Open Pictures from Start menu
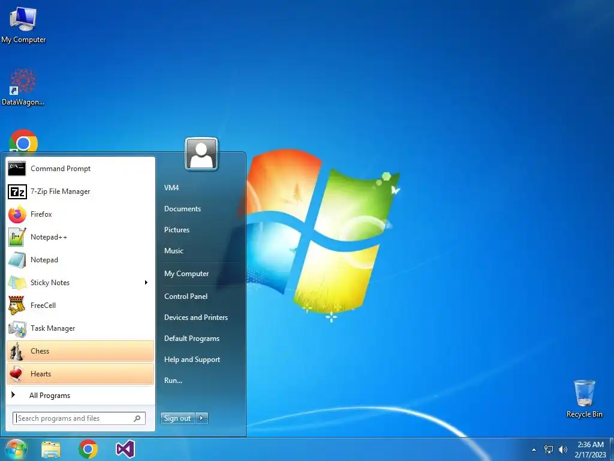 (177, 230)
